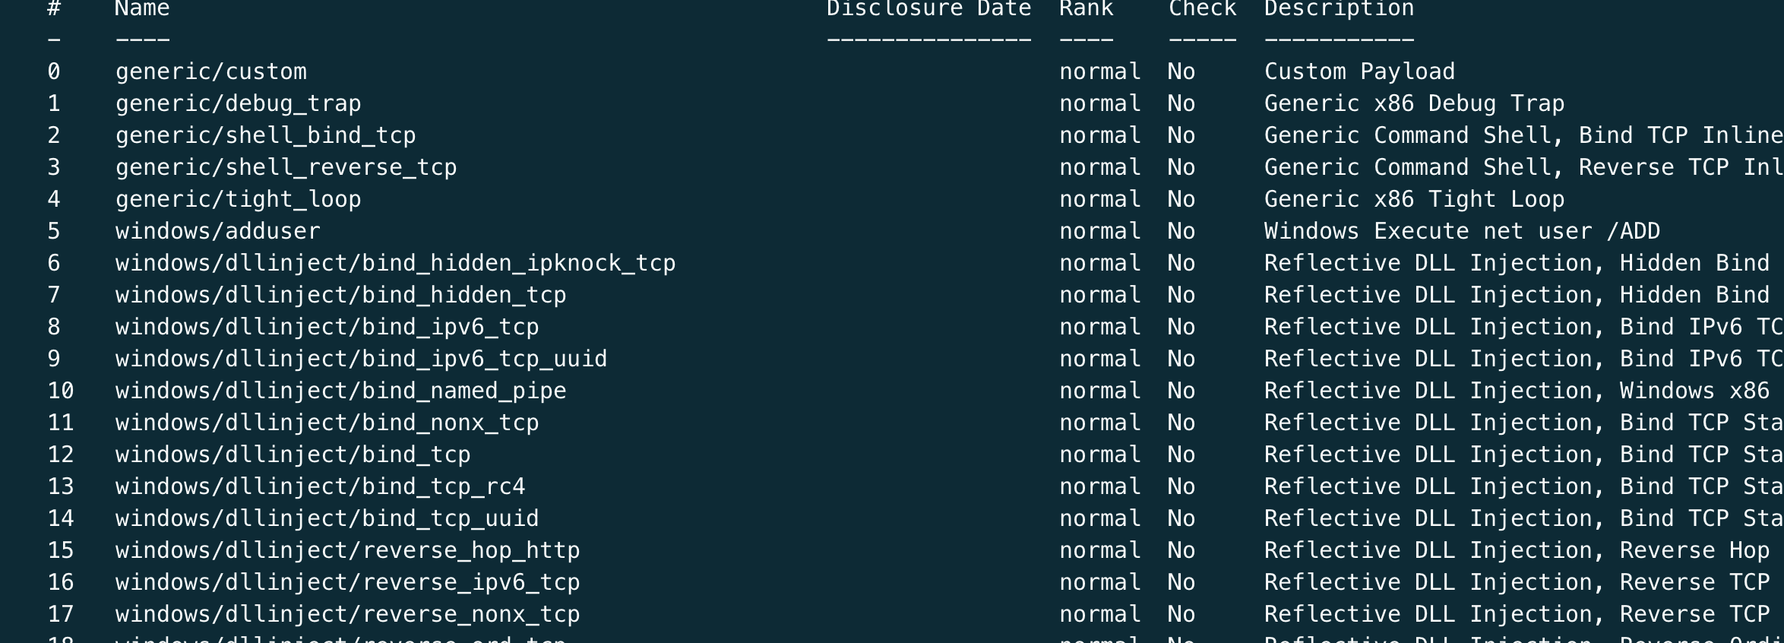Click "Generic x86 Tight Loop" description

pos(1414,199)
